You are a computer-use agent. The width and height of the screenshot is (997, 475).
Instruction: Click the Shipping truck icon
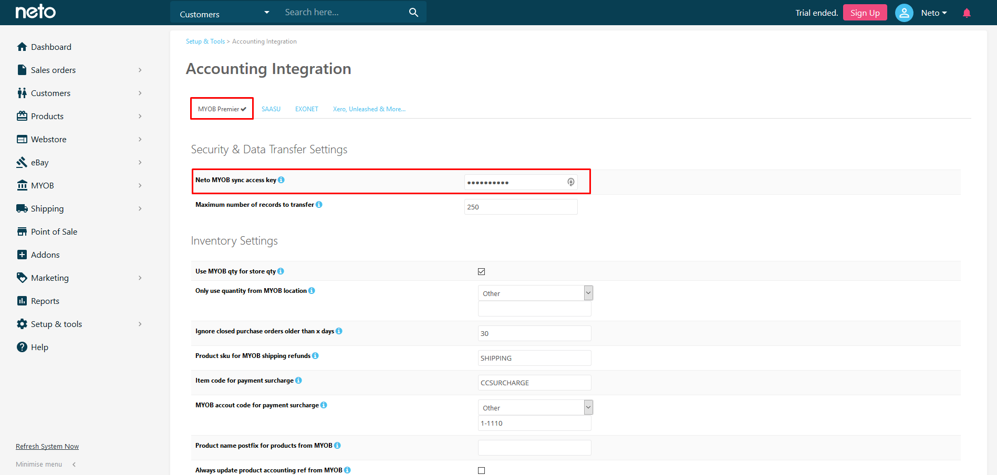click(22, 208)
